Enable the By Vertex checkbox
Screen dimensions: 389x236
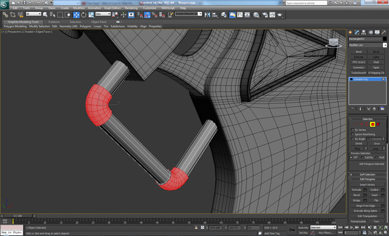(x=353, y=130)
